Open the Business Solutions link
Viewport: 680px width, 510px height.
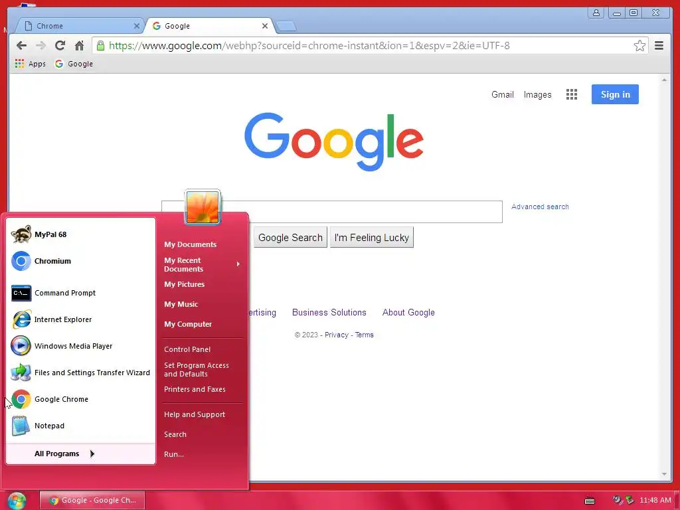click(x=329, y=313)
